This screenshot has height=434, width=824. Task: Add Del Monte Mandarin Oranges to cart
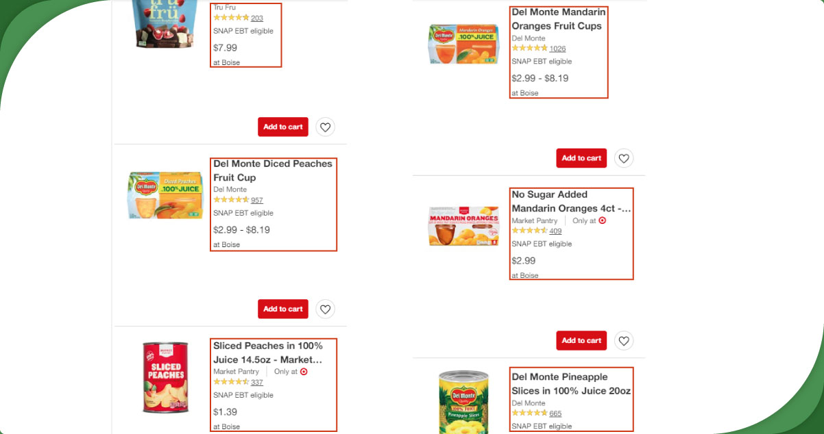point(581,158)
